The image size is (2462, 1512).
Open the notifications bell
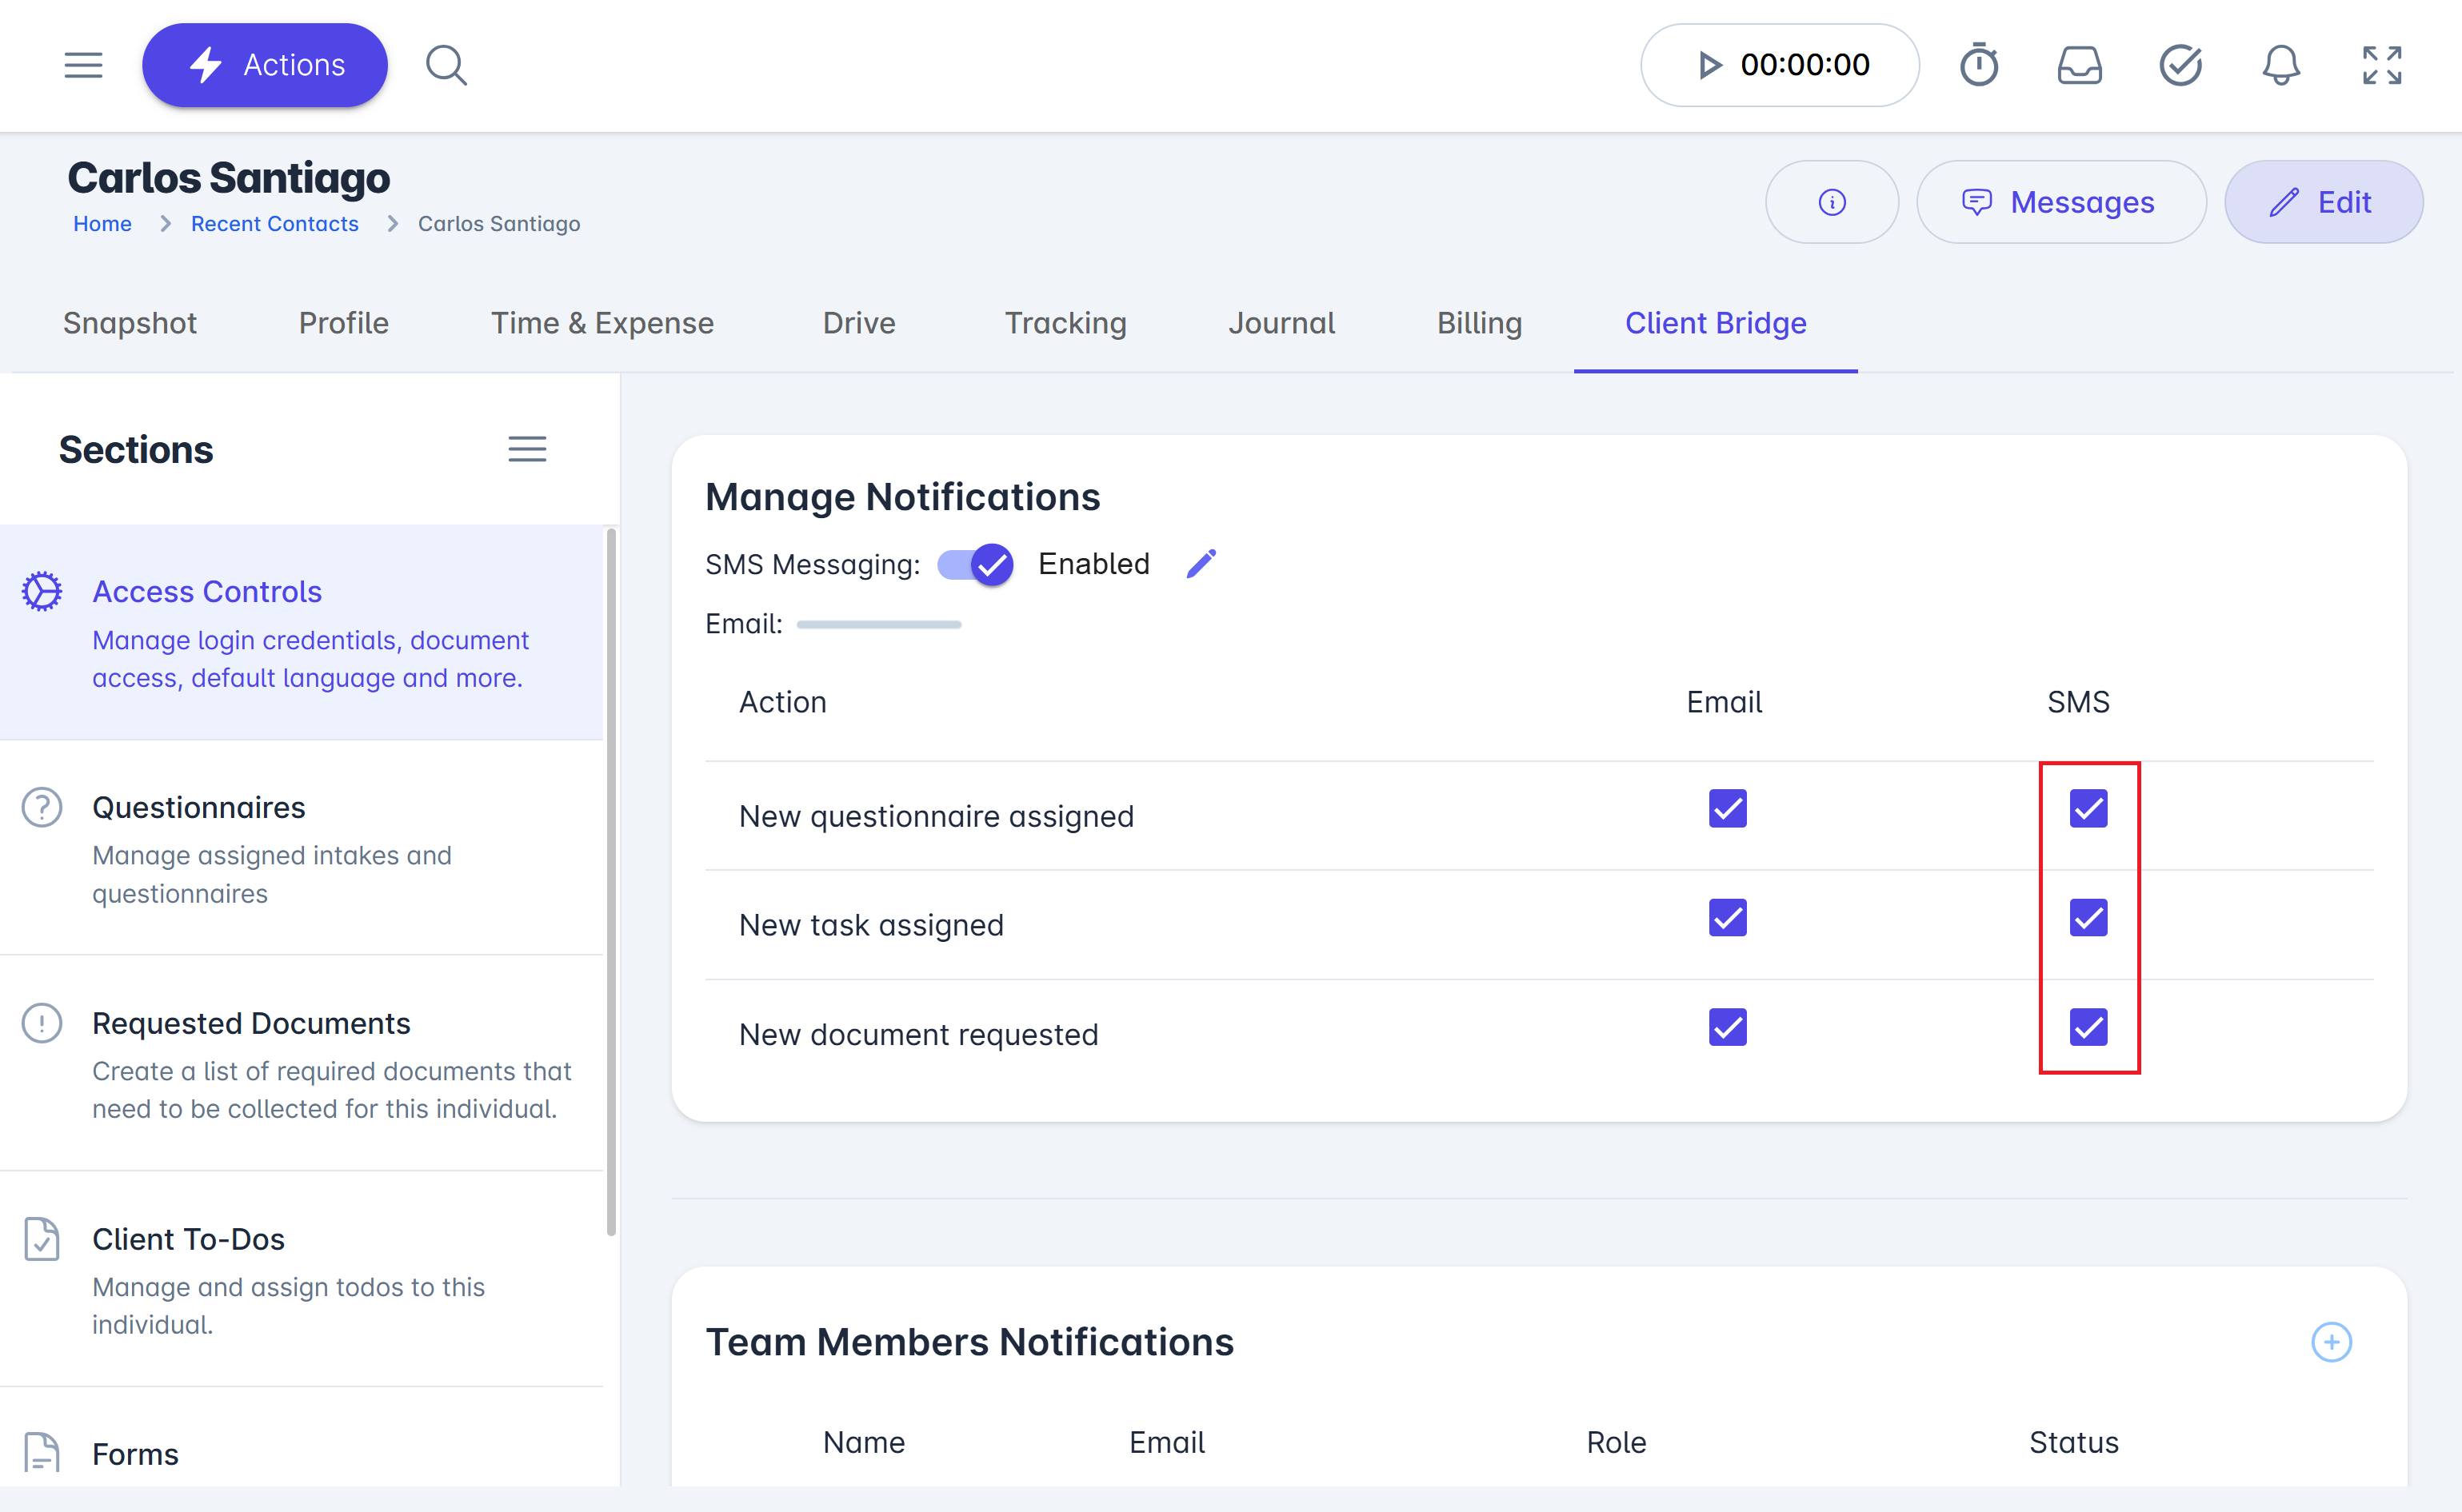[2281, 65]
